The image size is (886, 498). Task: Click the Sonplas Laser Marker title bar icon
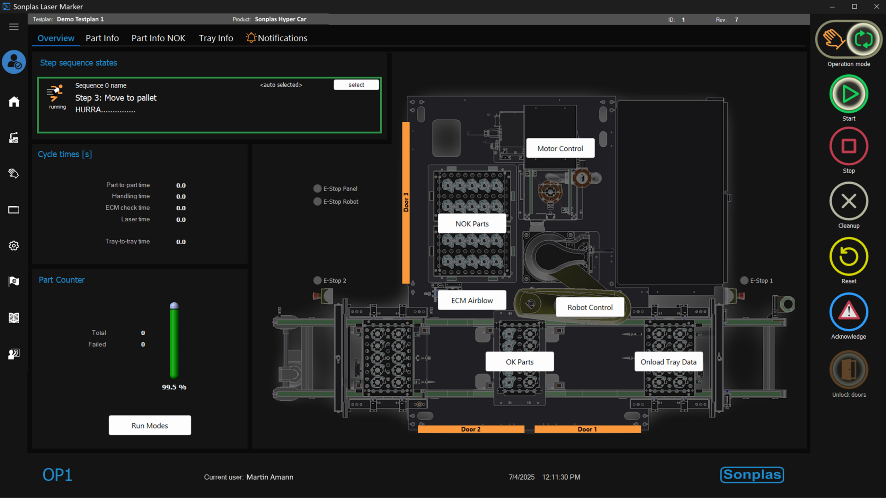coord(6,7)
